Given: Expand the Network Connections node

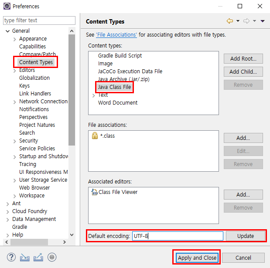Looking at the screenshot, I should point(15,102).
